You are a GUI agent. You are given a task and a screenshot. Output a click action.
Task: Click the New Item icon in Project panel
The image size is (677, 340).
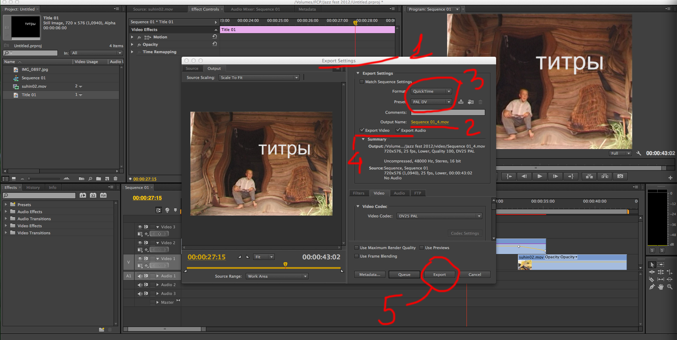(107, 179)
